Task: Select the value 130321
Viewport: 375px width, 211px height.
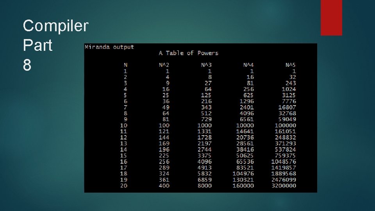Action: (x=243, y=180)
